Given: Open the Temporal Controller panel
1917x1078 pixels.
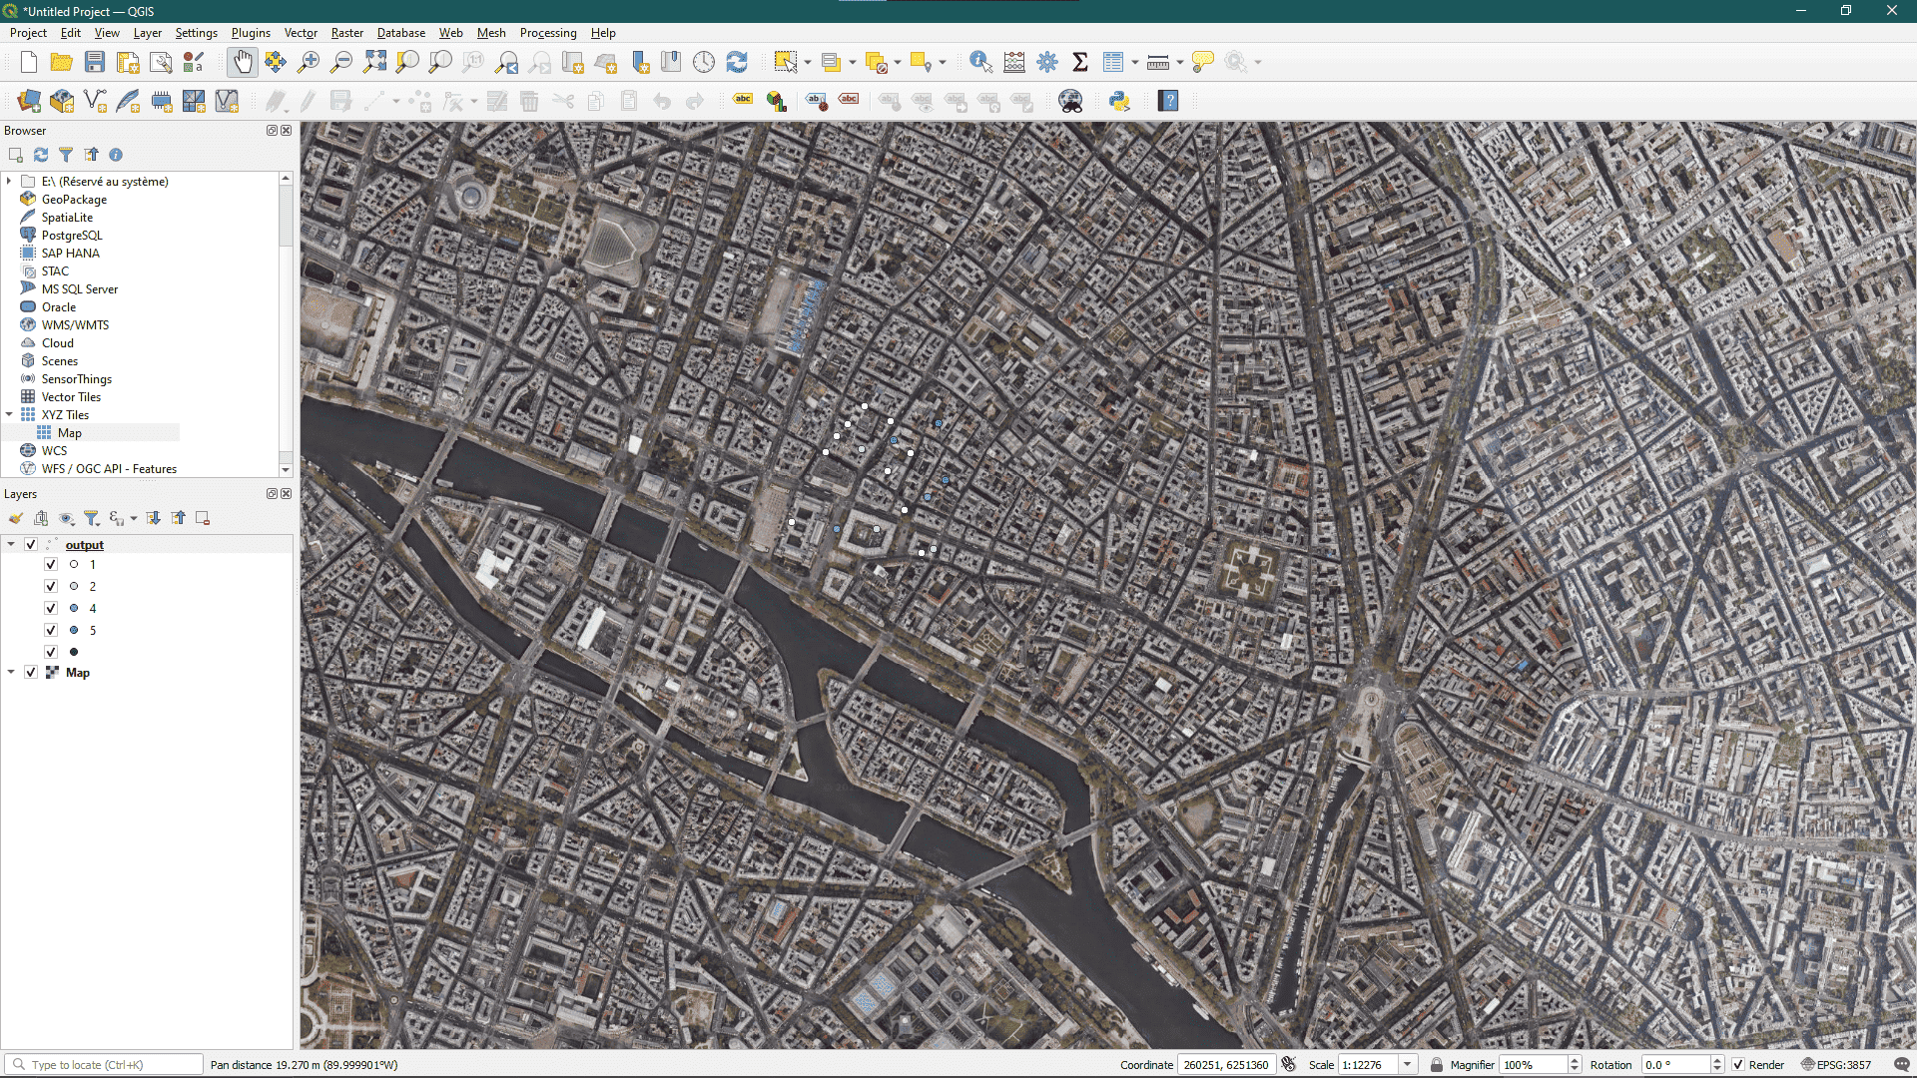Looking at the screenshot, I should (x=704, y=61).
